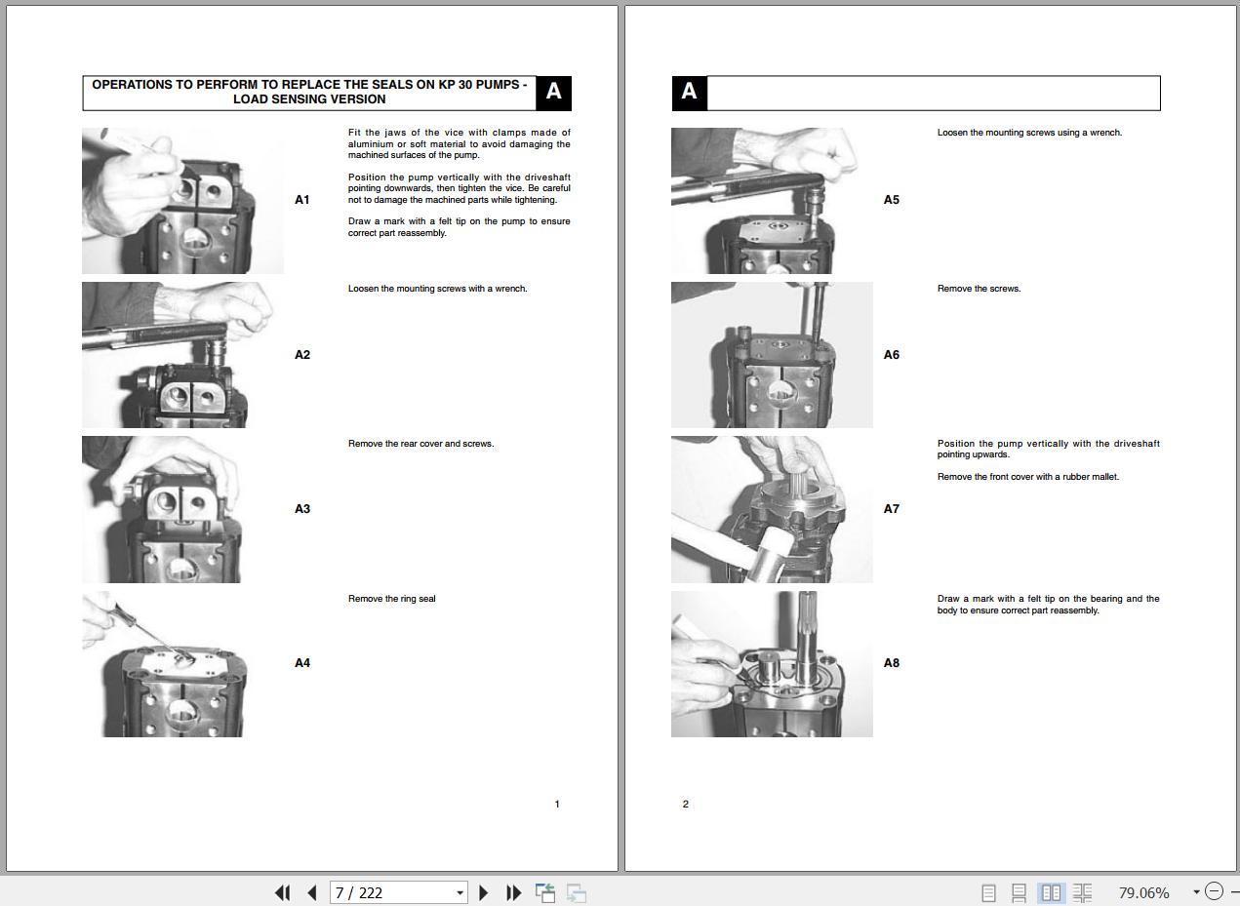Click the page number 1 footer
The image size is (1240, 906).
pos(557,805)
